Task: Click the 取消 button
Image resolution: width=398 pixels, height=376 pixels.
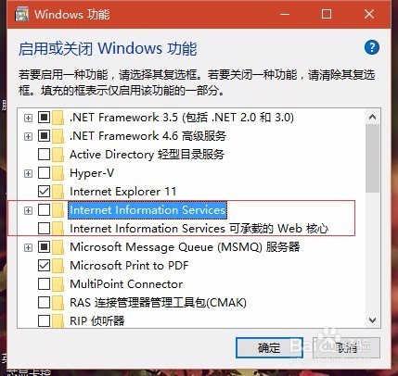Action: [x=346, y=347]
